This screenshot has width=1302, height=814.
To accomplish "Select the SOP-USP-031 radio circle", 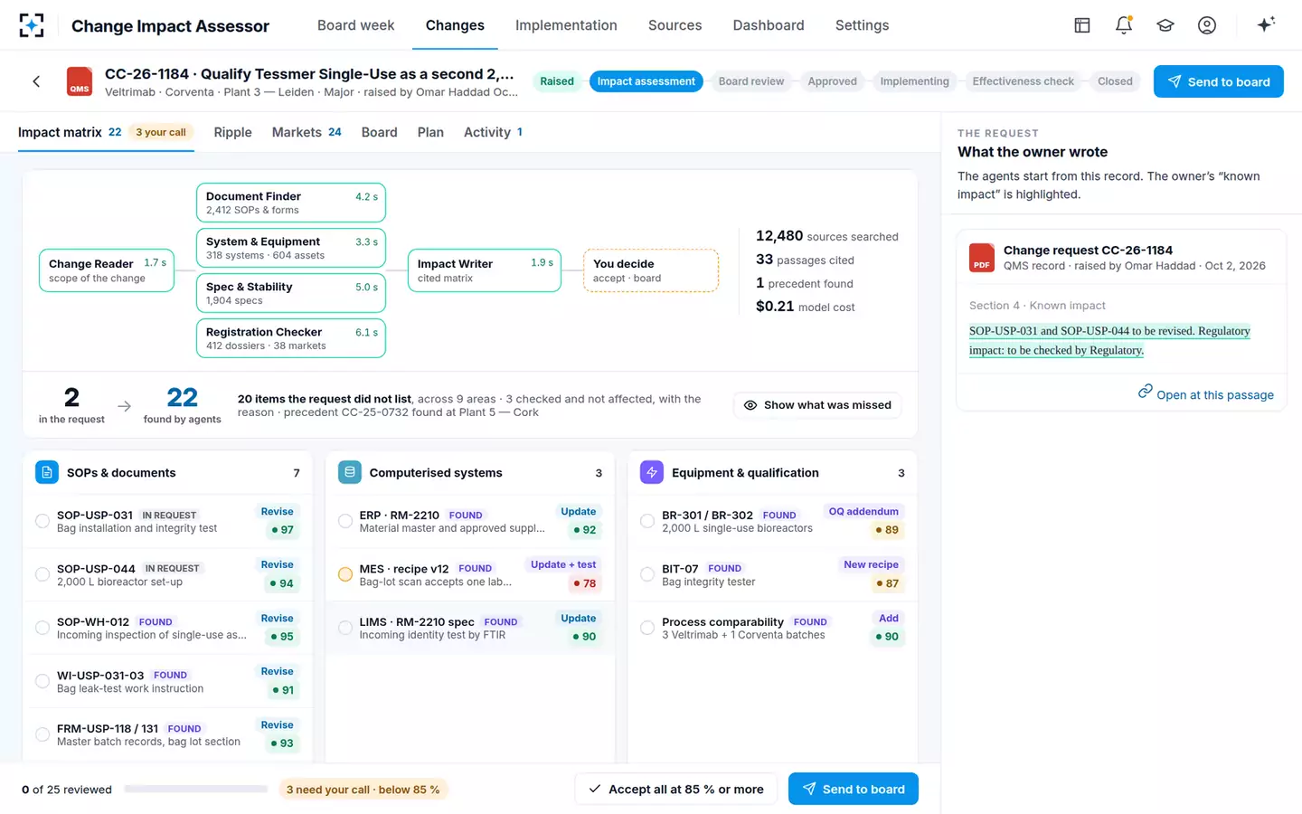I will [x=42, y=521].
